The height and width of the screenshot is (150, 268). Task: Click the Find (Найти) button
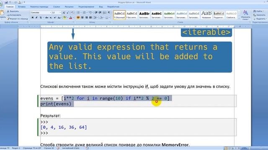[258, 11]
